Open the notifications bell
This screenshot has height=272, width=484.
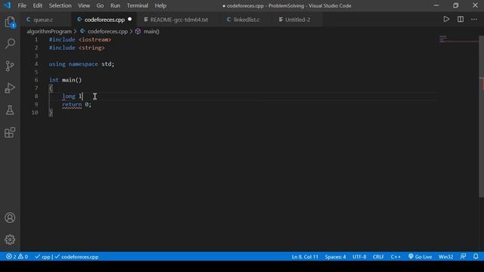pos(476,257)
